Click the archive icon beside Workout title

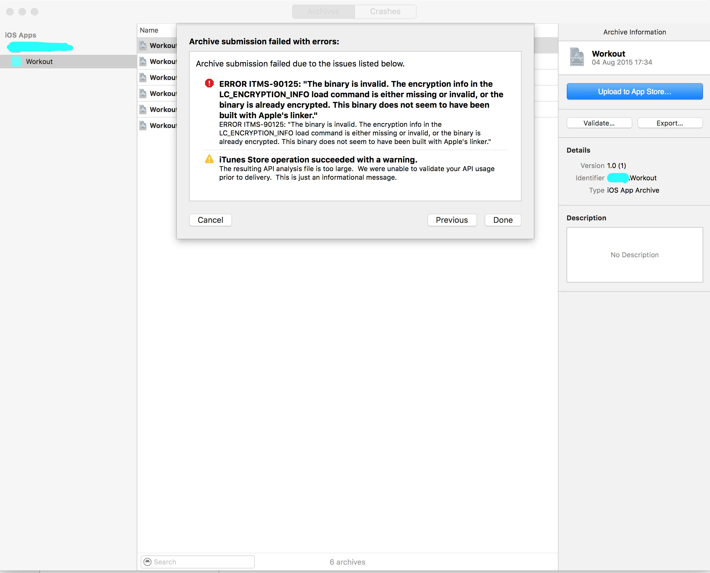577,57
